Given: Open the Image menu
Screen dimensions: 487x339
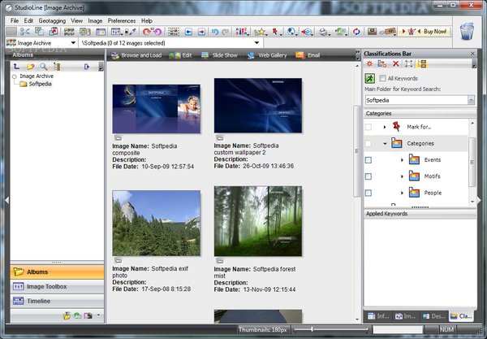Looking at the screenshot, I should [x=95, y=20].
